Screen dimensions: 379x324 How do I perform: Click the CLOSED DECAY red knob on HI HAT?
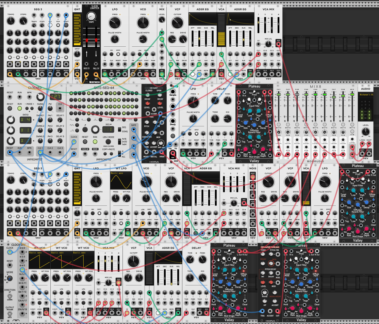pyautogui.click(x=147, y=103)
